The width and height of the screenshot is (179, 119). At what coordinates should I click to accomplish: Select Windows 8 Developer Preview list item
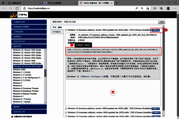point(26,91)
